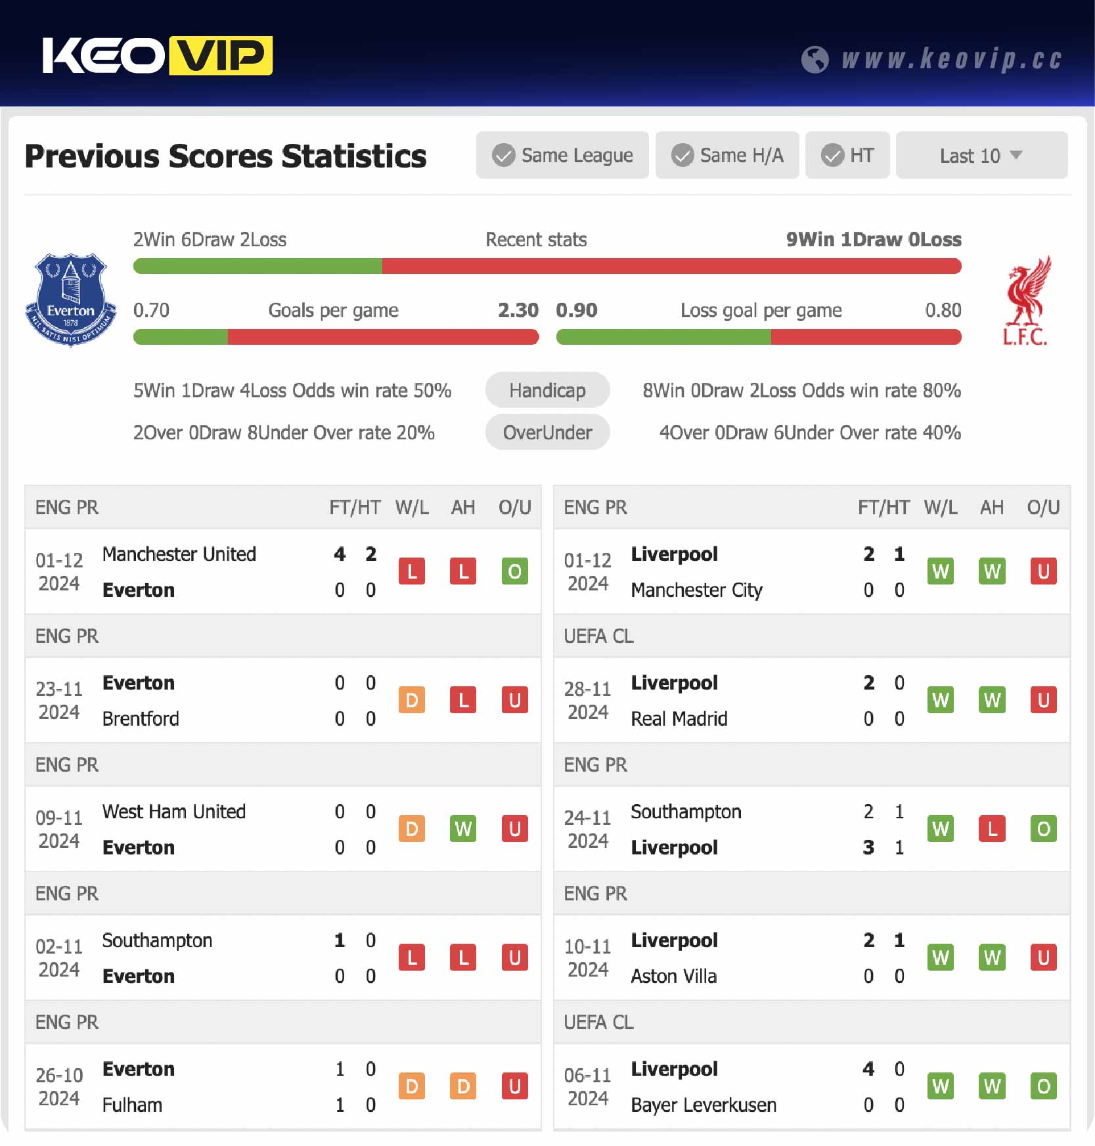Viewport: 1095px width, 1146px height.
Task: Toggle the Same H/A filter
Action: click(x=727, y=155)
